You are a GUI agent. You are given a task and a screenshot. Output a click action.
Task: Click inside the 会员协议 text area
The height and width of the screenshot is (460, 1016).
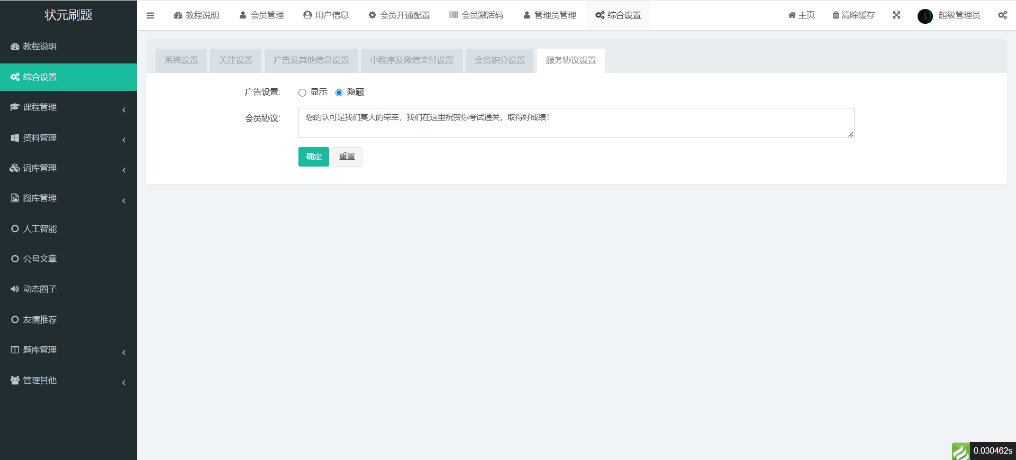point(576,123)
